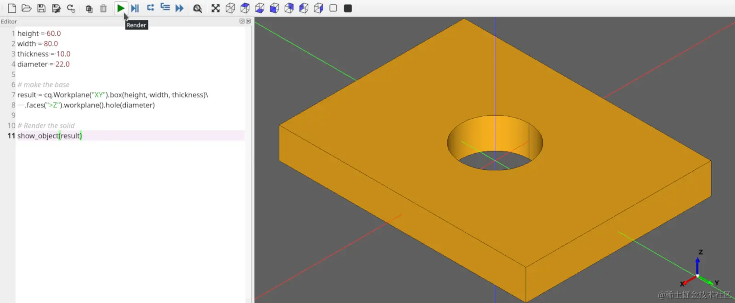Click the clear all trash can icon
735x303 pixels.
click(x=103, y=8)
